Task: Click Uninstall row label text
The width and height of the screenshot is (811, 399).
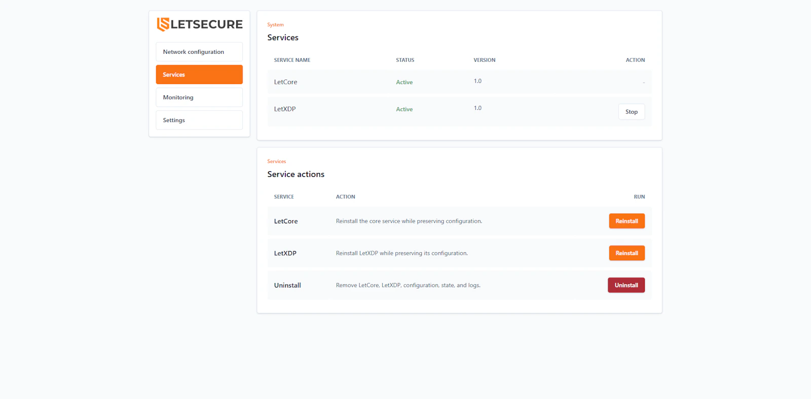Action: click(x=287, y=285)
